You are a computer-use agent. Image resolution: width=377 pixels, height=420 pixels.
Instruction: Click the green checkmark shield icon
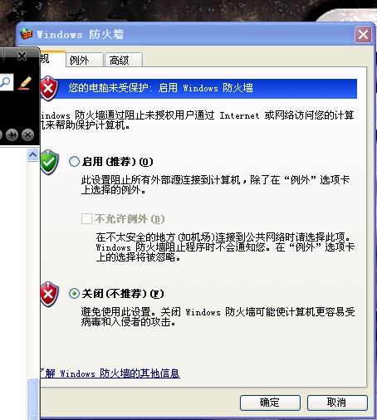click(49, 162)
